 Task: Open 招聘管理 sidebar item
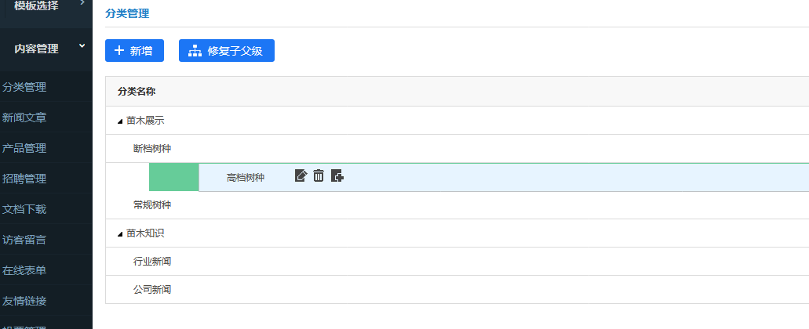tap(24, 179)
